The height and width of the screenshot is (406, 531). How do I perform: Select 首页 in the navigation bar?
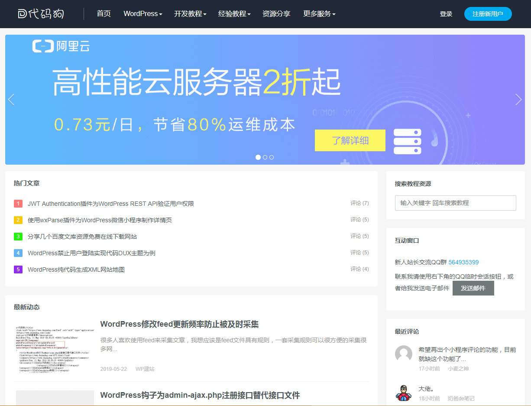104,13
